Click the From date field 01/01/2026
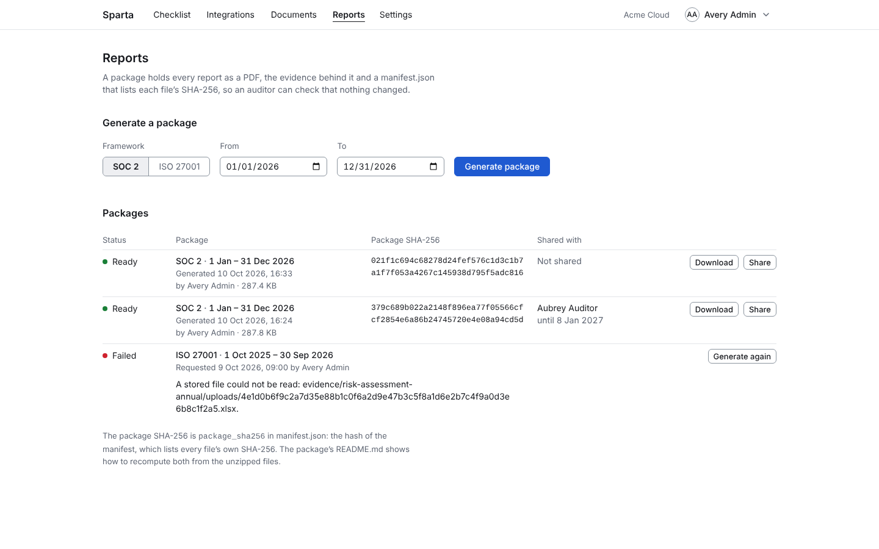 [x=273, y=167]
